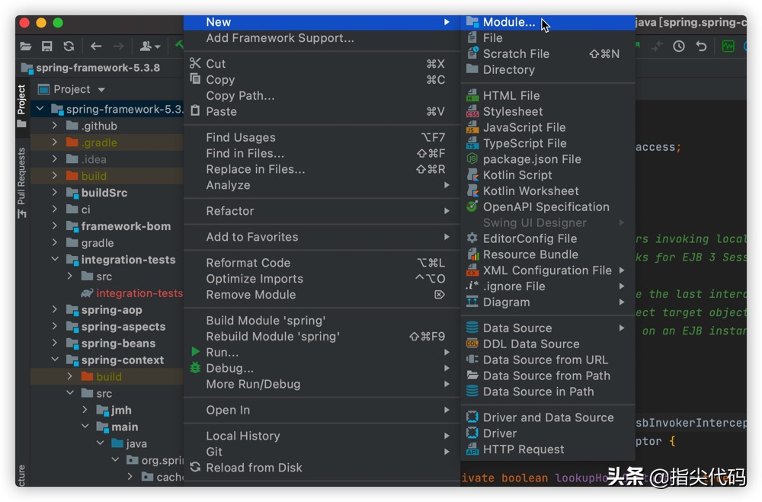This screenshot has width=762, height=502.
Task: Select Scratch File in New submenu
Action: [548, 54]
